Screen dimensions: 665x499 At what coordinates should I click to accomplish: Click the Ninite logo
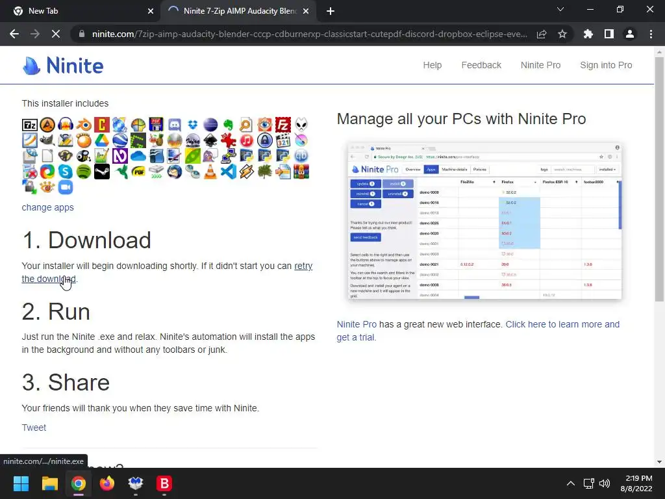click(x=63, y=66)
